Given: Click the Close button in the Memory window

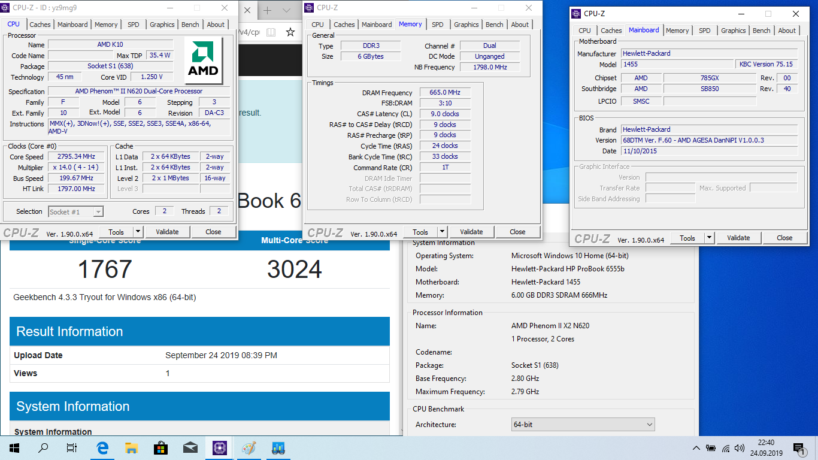Looking at the screenshot, I should pyautogui.click(x=517, y=232).
